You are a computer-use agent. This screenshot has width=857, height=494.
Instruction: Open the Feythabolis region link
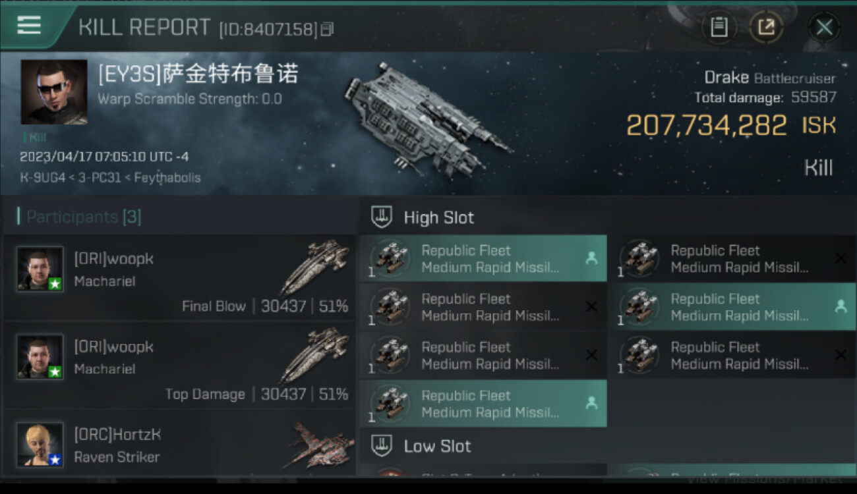167,178
